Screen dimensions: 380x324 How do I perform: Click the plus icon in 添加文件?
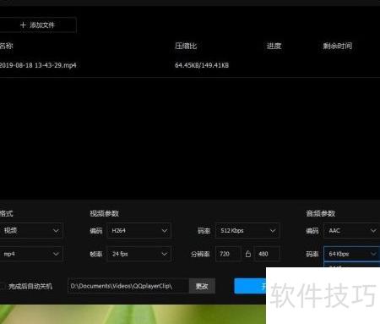[23, 25]
